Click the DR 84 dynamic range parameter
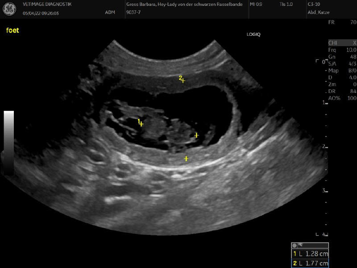This screenshot has width=357, height=268. coord(342,91)
